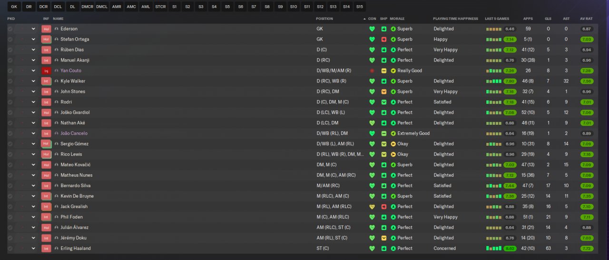
Task: Click Rúben Dias's Int status badge
Action: pos(46,50)
